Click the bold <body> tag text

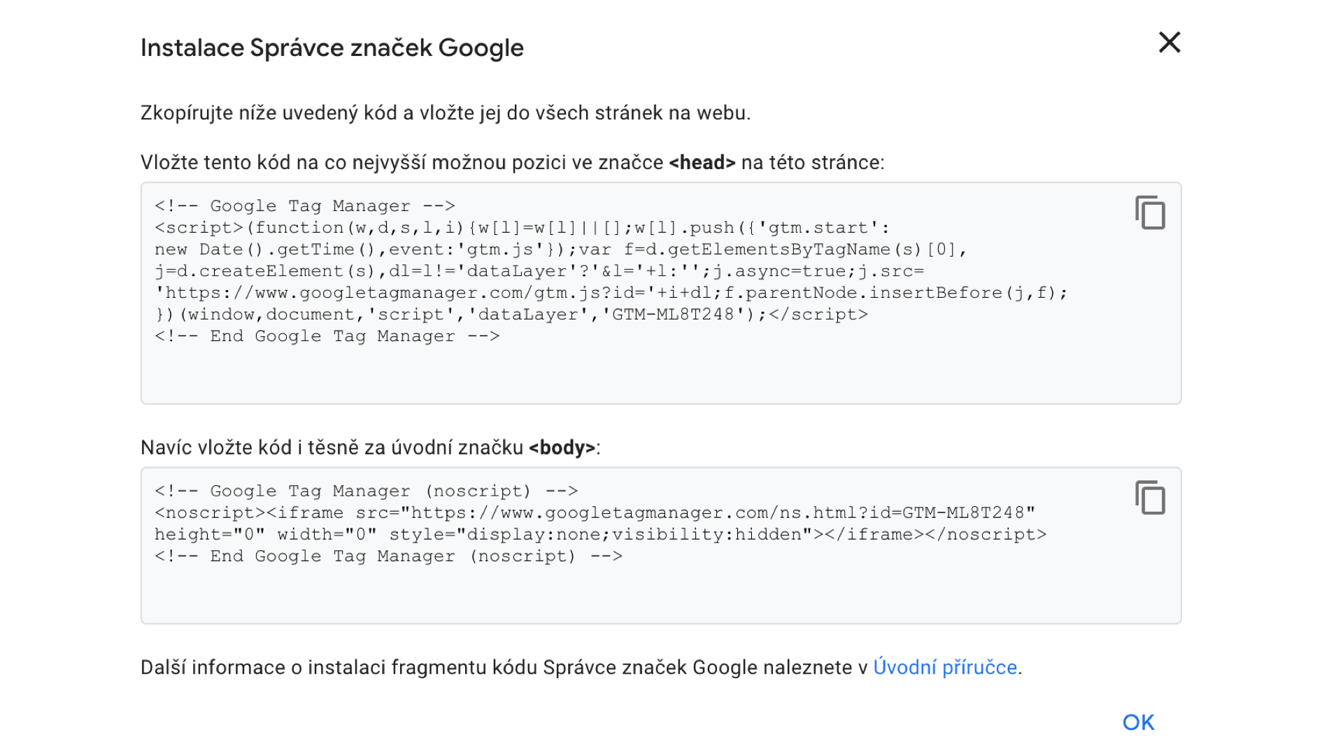[562, 448]
